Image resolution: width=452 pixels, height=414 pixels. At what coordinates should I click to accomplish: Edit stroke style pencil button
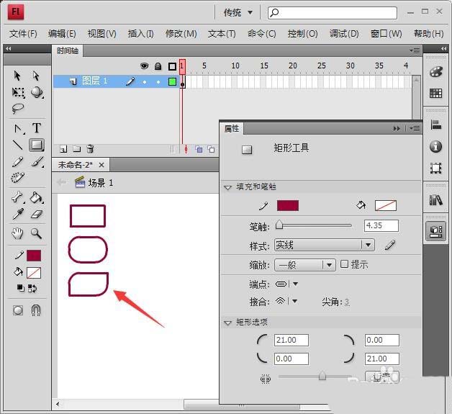click(x=389, y=245)
